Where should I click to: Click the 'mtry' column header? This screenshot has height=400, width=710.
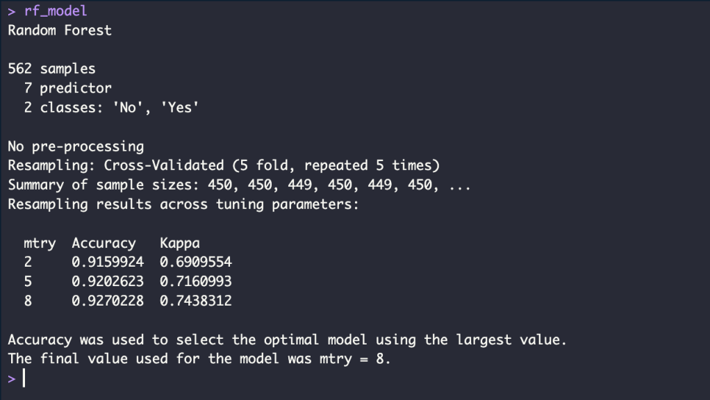(40, 243)
